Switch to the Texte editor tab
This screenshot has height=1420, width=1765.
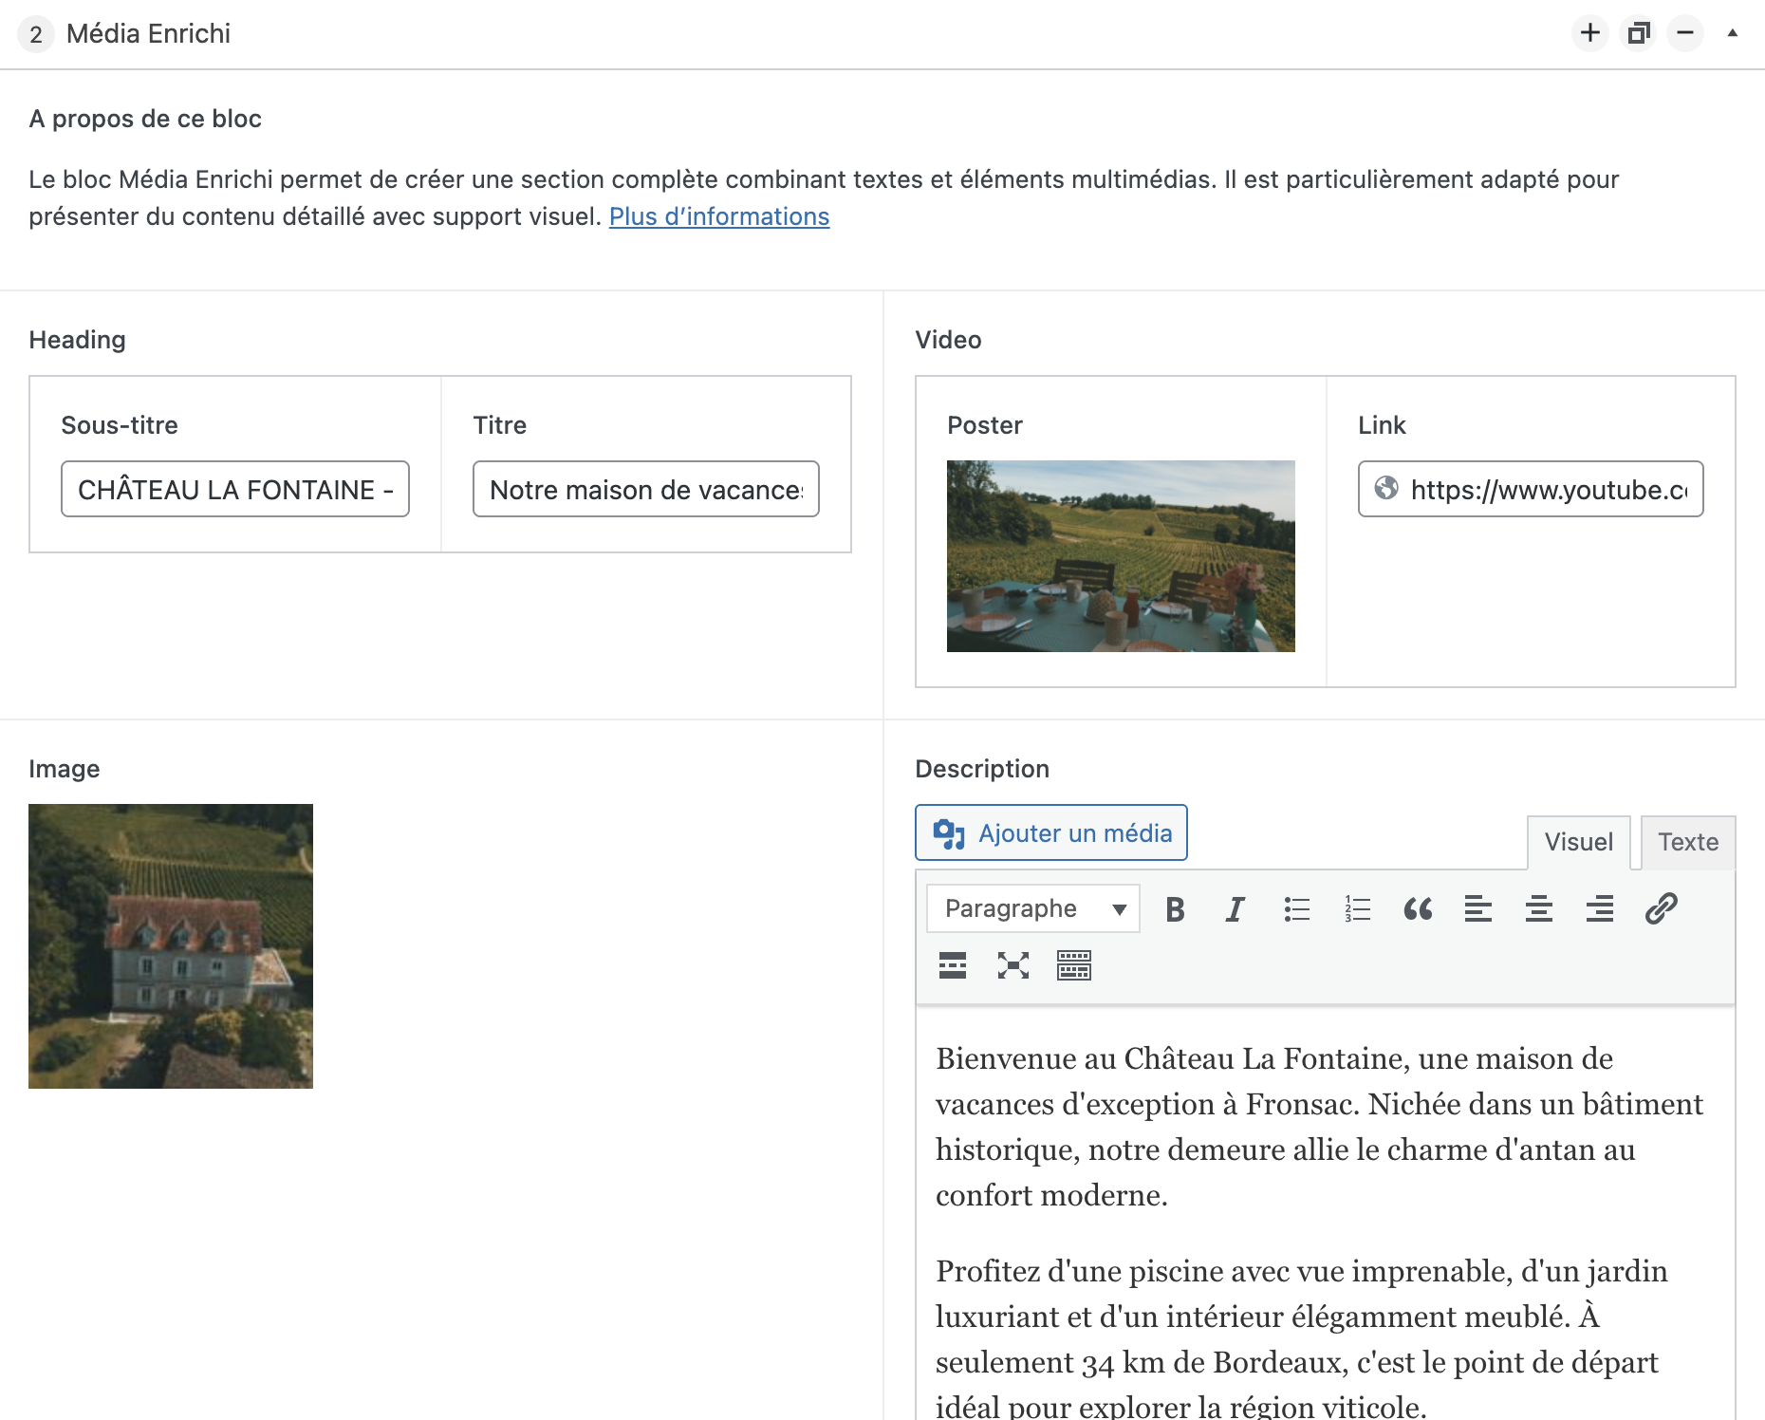1687,842
